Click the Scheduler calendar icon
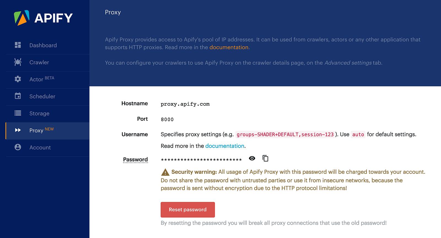The width and height of the screenshot is (441, 238). point(18,96)
